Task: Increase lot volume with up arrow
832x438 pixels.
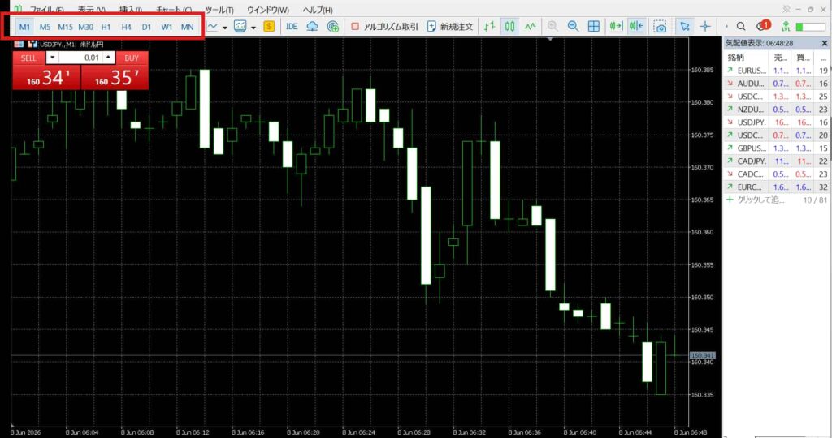Action: (x=109, y=58)
